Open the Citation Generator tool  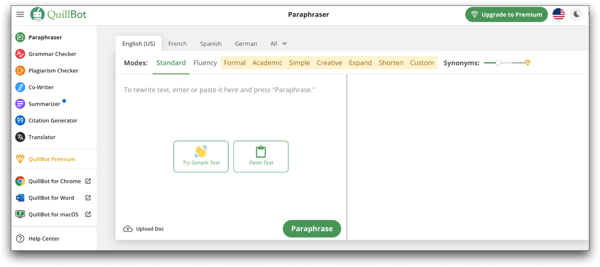pyautogui.click(x=53, y=120)
